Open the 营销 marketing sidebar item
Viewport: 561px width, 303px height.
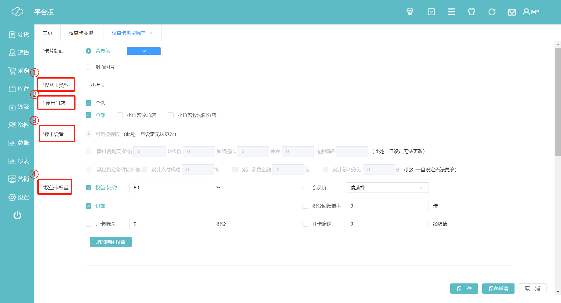[x=19, y=179]
